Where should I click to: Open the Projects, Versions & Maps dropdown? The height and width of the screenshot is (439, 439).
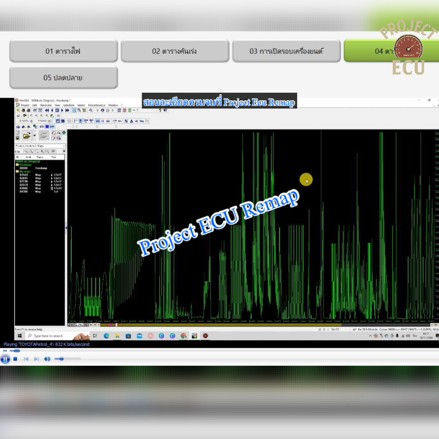tap(40, 146)
